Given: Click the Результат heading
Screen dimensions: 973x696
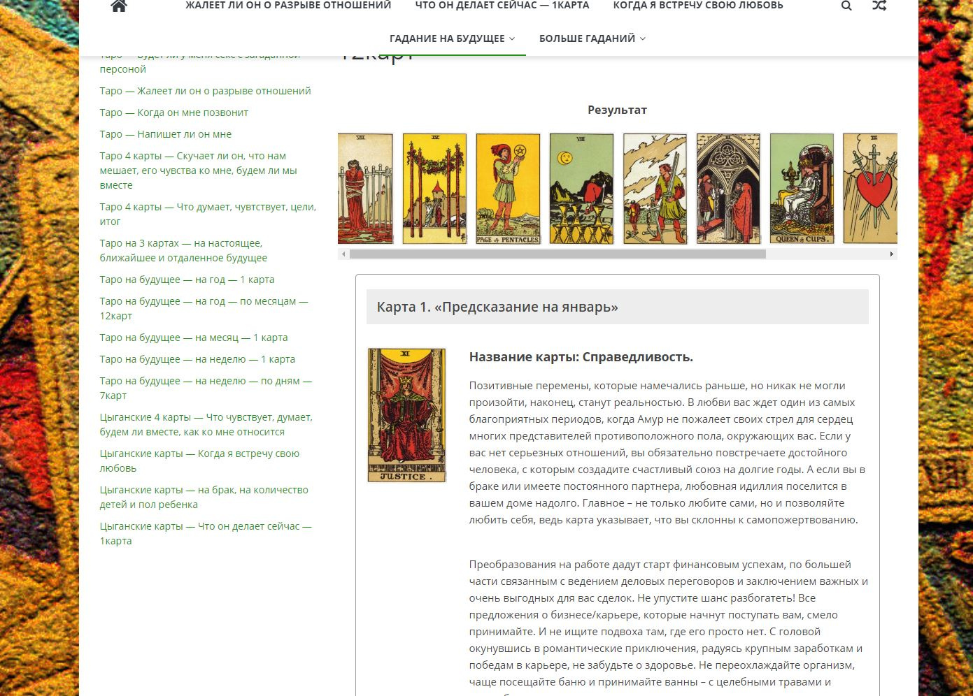Looking at the screenshot, I should coord(617,110).
